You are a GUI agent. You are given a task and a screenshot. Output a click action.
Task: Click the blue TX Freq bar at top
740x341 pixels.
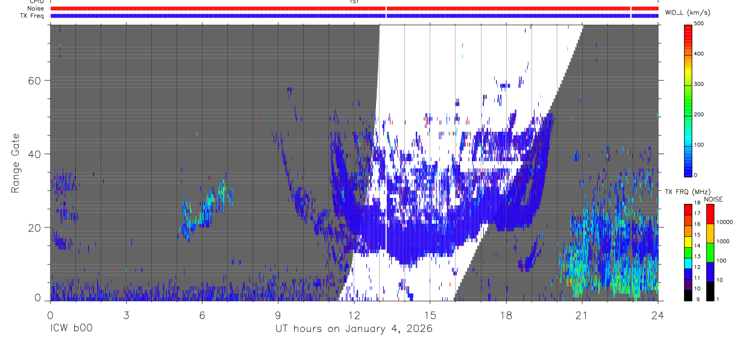tap(354, 16)
